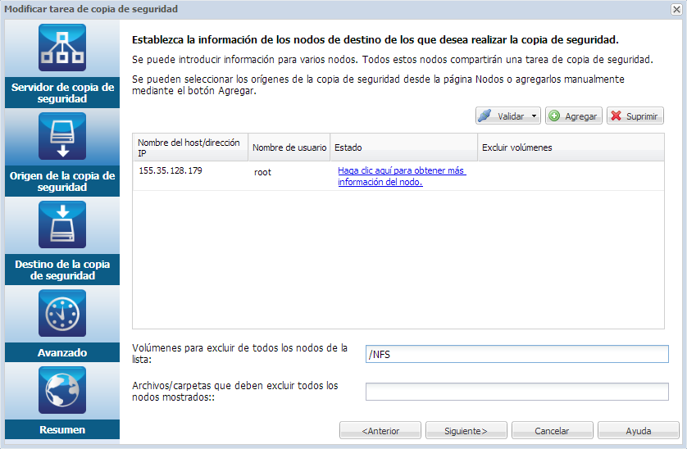Image resolution: width=687 pixels, height=449 pixels.
Task: Close the Modificar tarea de copia dialog
Action: (676, 9)
